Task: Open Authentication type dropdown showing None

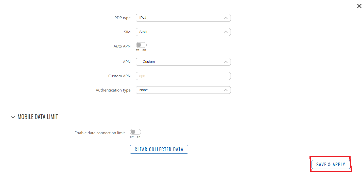Action: click(180, 90)
